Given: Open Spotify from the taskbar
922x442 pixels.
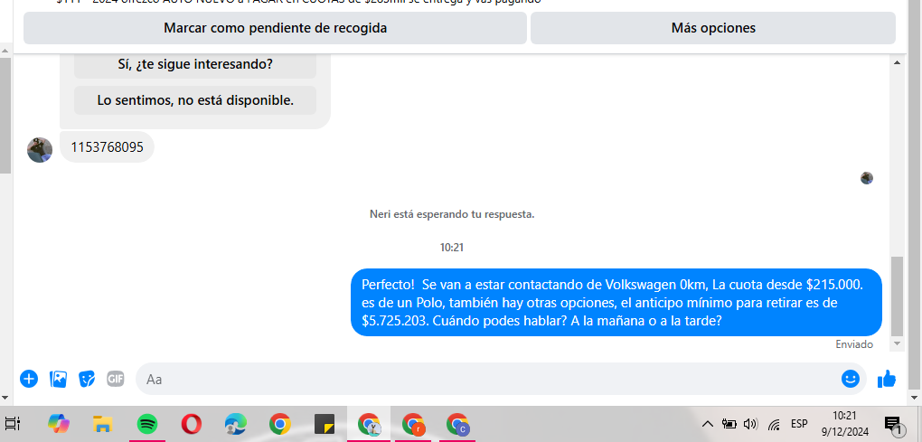Looking at the screenshot, I should click(147, 424).
